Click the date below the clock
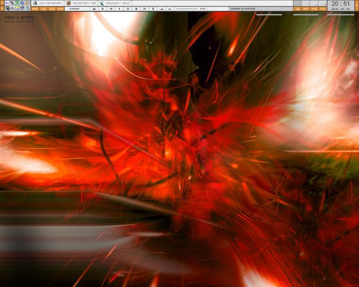Screen dimensions: 359x287 pyautogui.click(x=341, y=9)
